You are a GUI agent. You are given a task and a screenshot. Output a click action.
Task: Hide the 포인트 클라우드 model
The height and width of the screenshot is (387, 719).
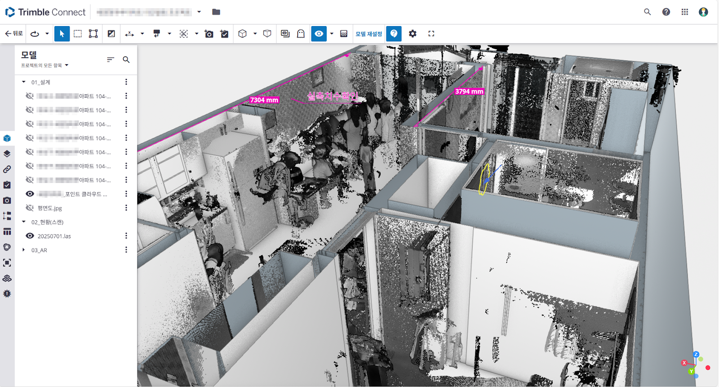[30, 194]
